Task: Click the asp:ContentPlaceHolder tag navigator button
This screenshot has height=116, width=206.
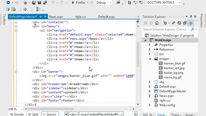Action: point(102,114)
